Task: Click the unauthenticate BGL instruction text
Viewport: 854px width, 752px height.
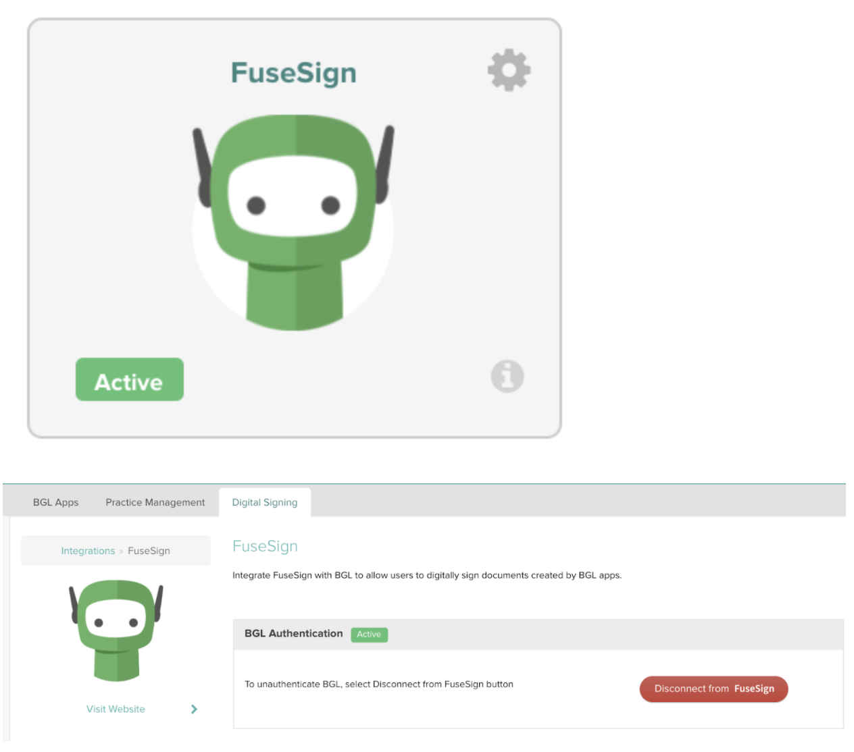Action: tap(379, 684)
